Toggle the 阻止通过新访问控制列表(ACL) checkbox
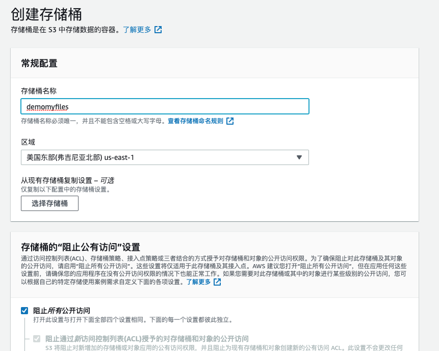This screenshot has width=439, height=351. point(37,339)
